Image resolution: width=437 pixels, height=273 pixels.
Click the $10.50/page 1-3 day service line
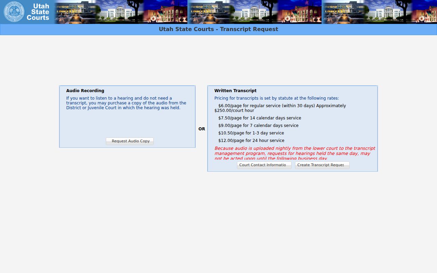251,133
